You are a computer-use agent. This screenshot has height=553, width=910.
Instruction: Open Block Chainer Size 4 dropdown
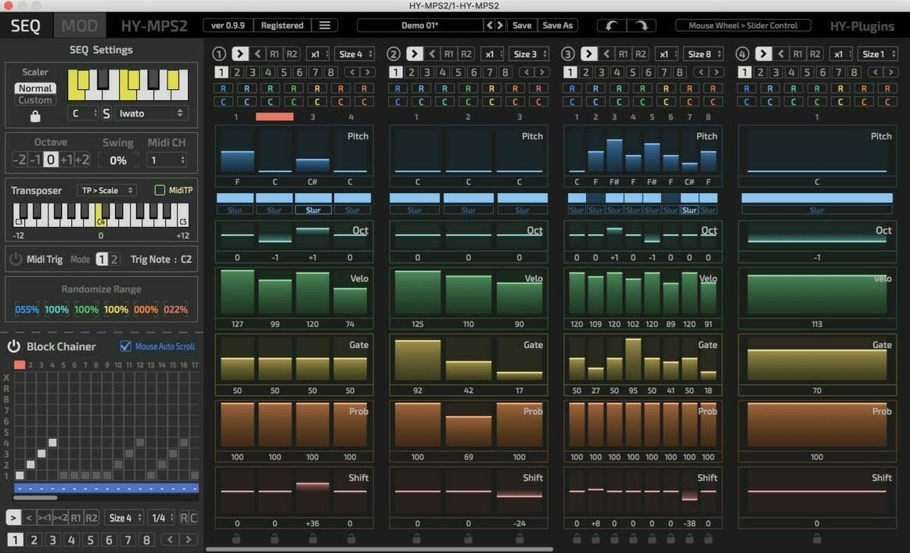click(x=124, y=518)
